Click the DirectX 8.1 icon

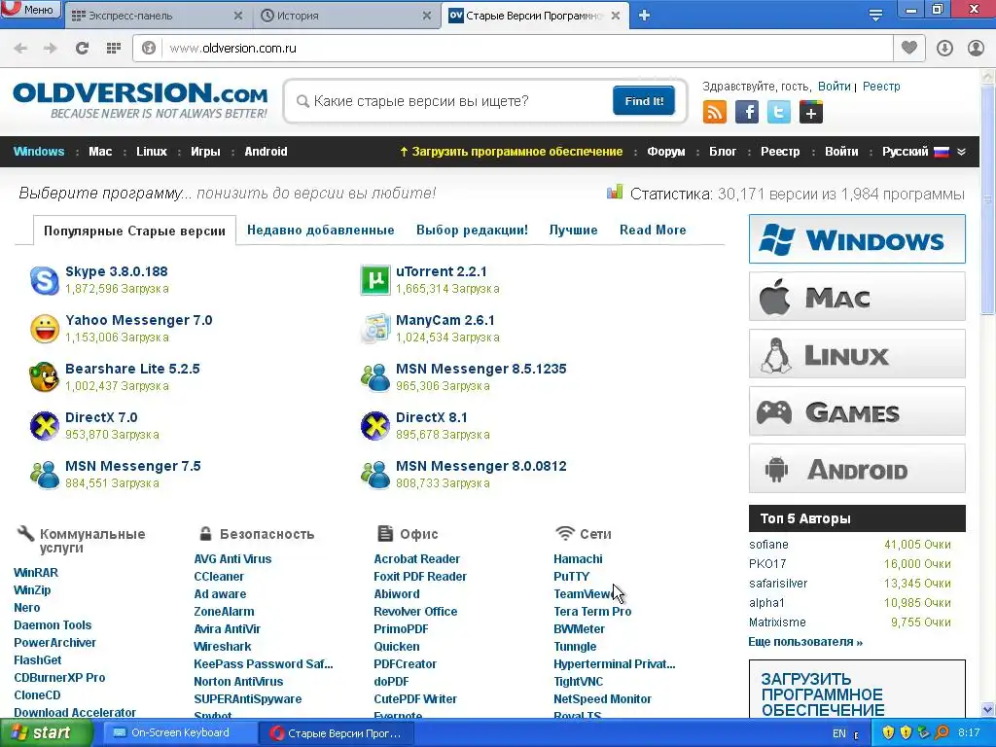[x=375, y=426]
